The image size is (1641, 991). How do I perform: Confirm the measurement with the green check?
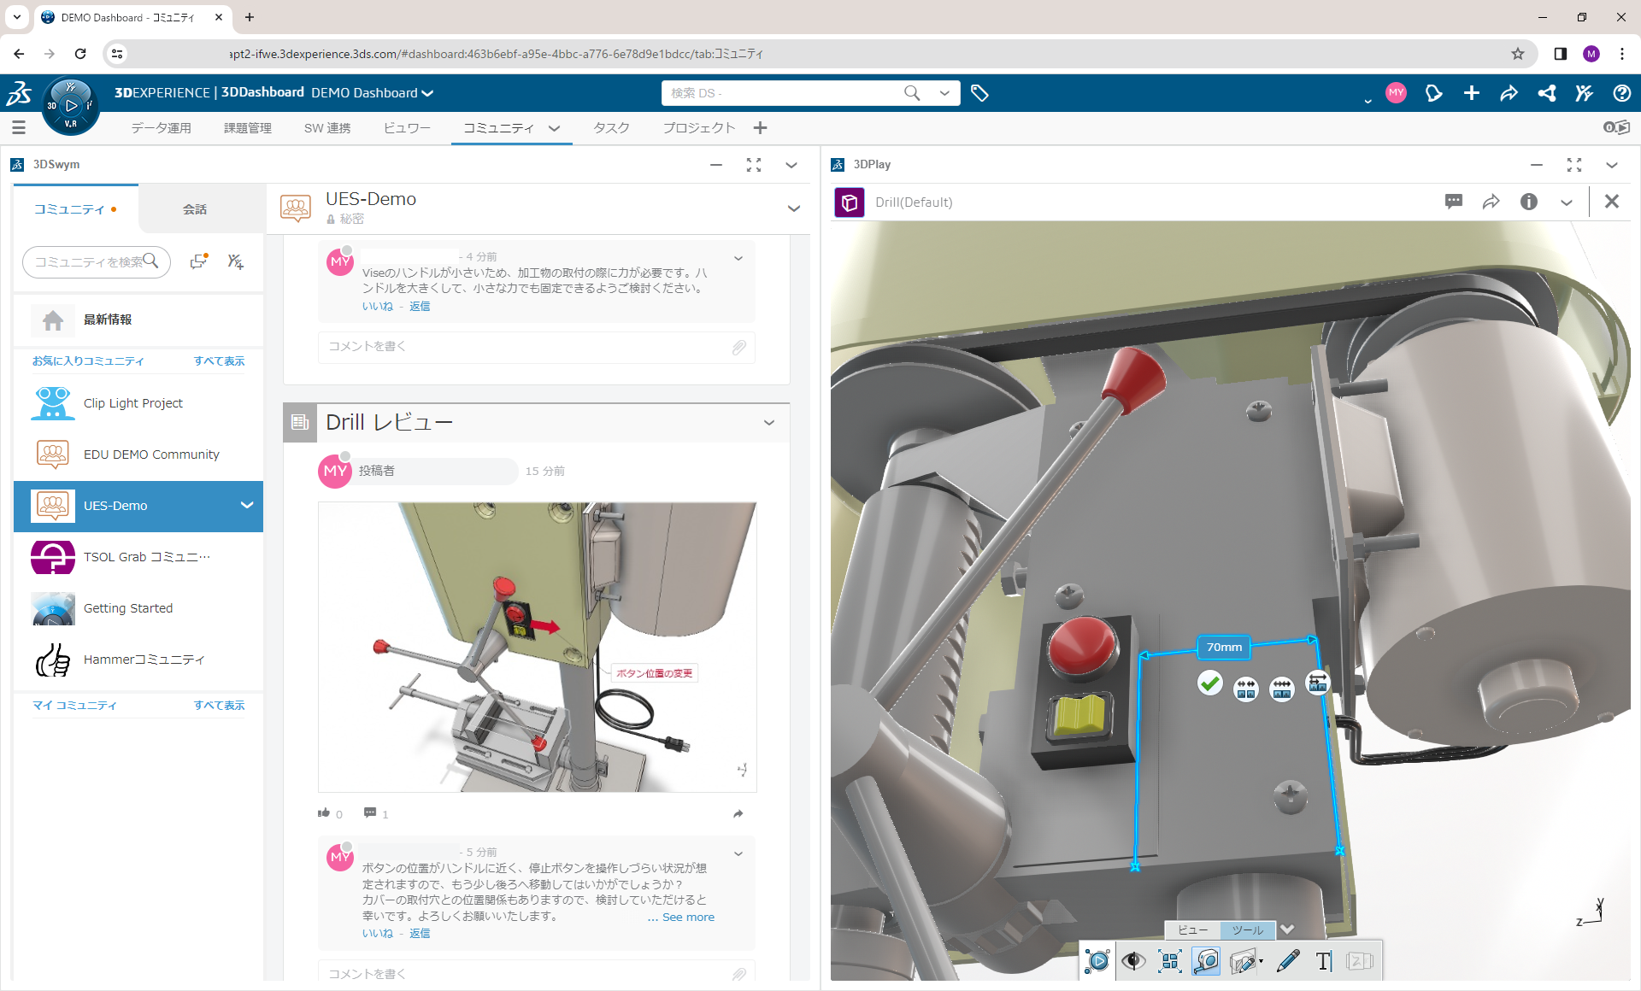click(x=1209, y=683)
